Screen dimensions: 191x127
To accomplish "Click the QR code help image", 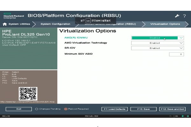I will [28, 94].
